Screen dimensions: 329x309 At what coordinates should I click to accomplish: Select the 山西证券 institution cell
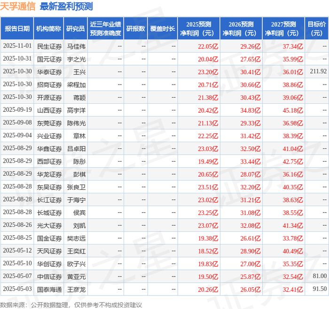(x=49, y=110)
